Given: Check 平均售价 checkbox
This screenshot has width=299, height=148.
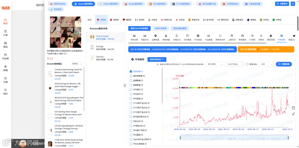Looking at the screenshot, I should click(131, 90).
